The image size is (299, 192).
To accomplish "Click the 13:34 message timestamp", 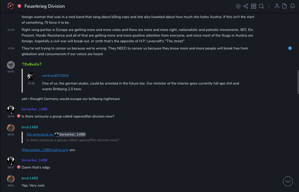I will click(x=11, y=48).
